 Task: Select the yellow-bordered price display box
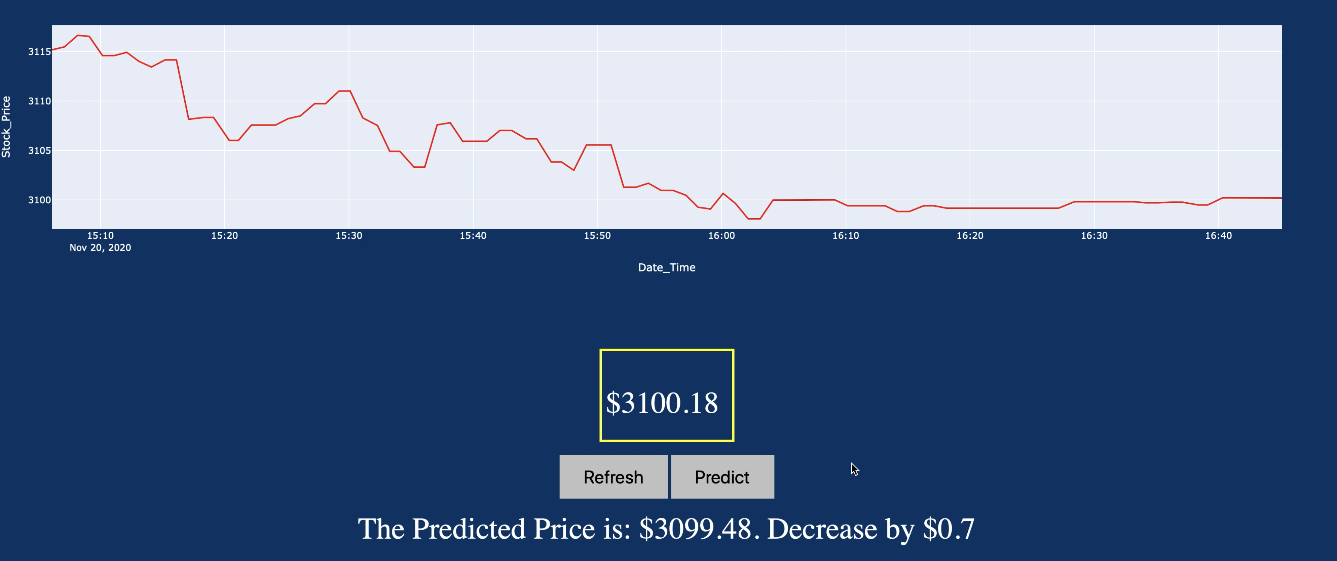666,395
